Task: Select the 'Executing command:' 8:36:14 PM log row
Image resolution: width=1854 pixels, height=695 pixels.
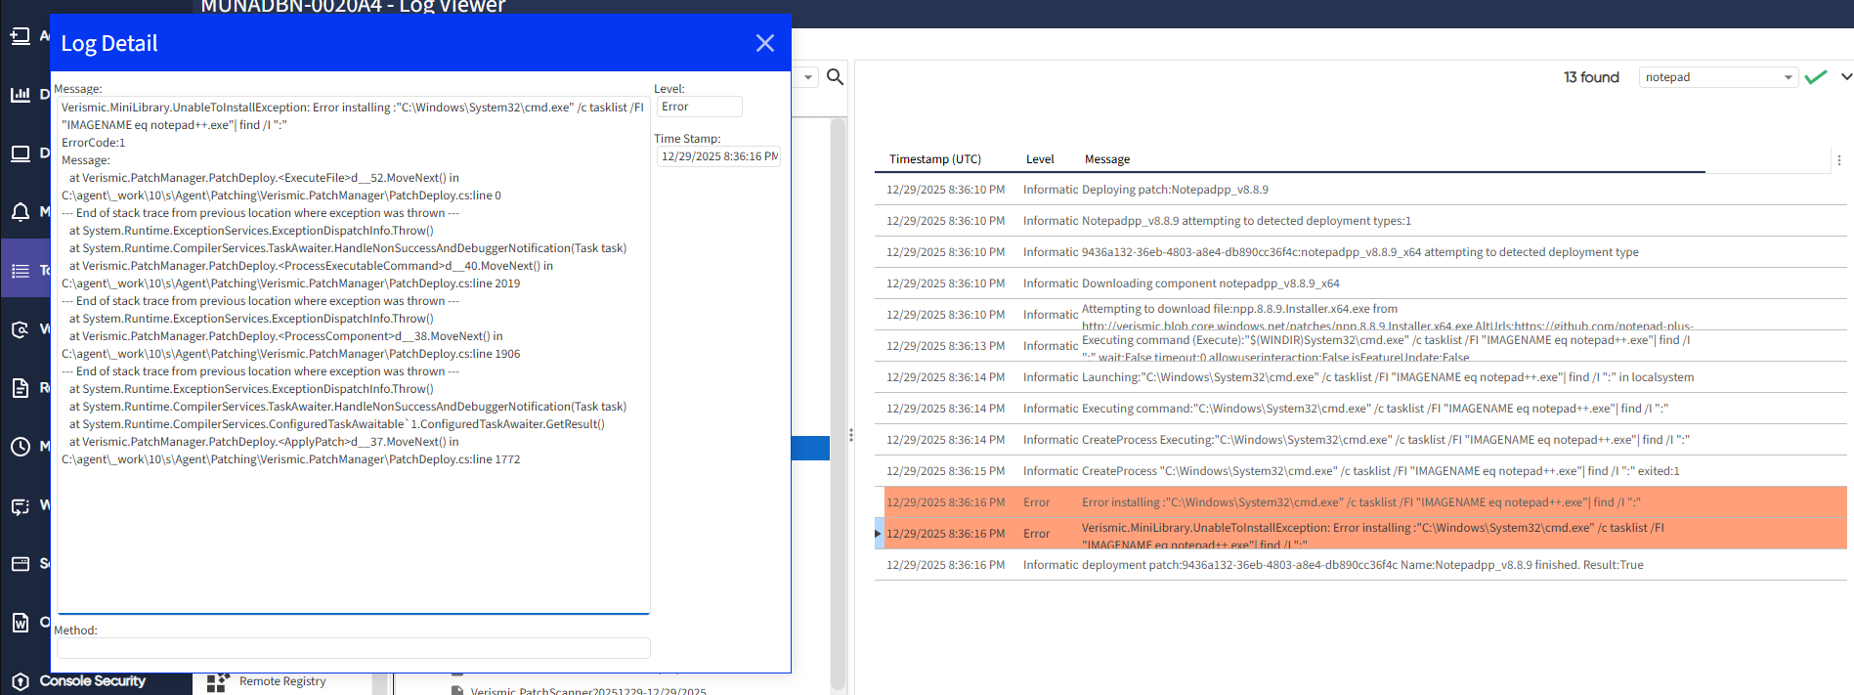Action: pyautogui.click(x=1360, y=409)
